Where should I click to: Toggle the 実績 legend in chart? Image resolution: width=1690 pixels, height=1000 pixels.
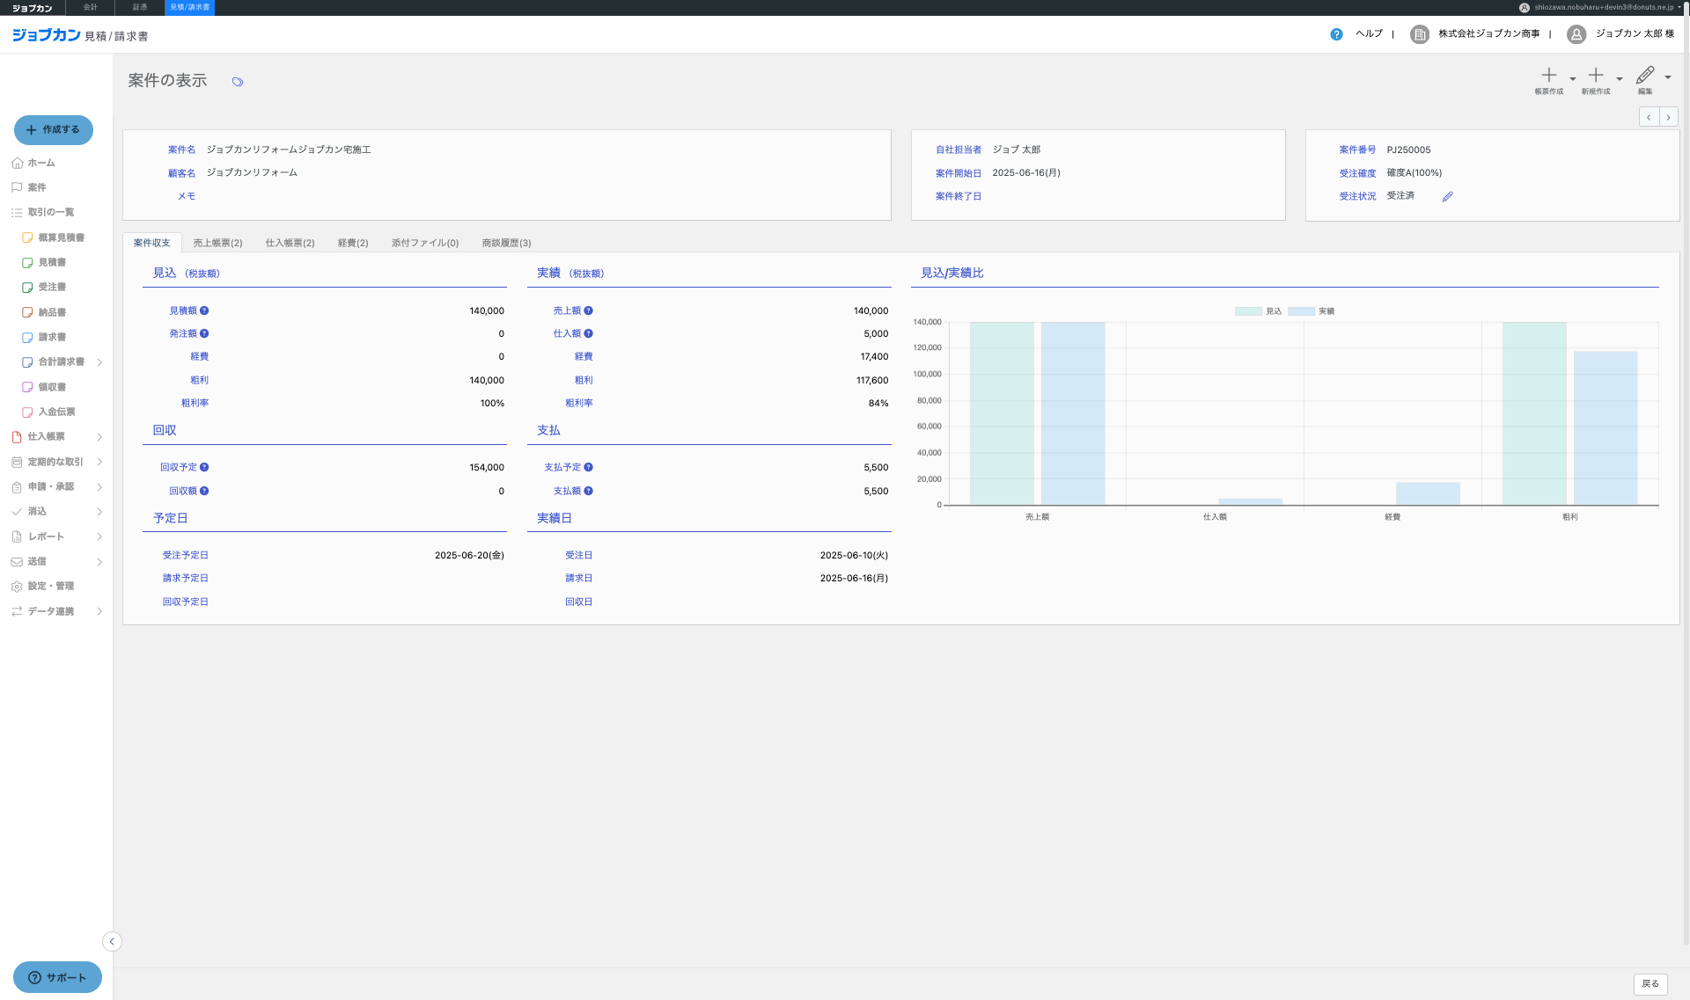[x=1312, y=311]
